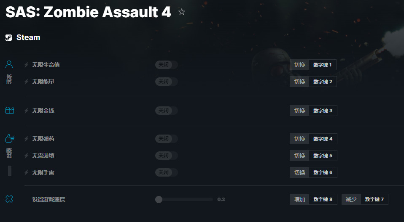Screen dimensions: 404x222
Task: Click lightning bolt icon beside 无限金钱
Action: 26,111
